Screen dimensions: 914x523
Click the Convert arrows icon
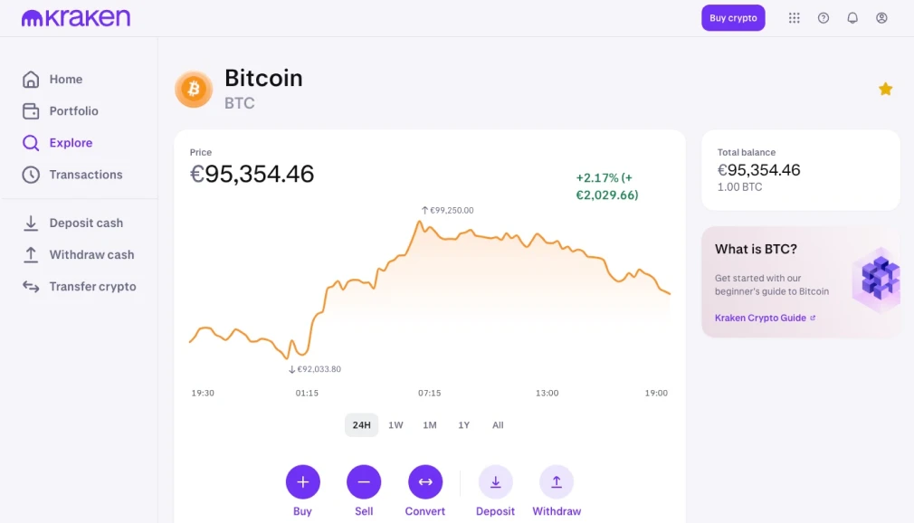tap(425, 482)
